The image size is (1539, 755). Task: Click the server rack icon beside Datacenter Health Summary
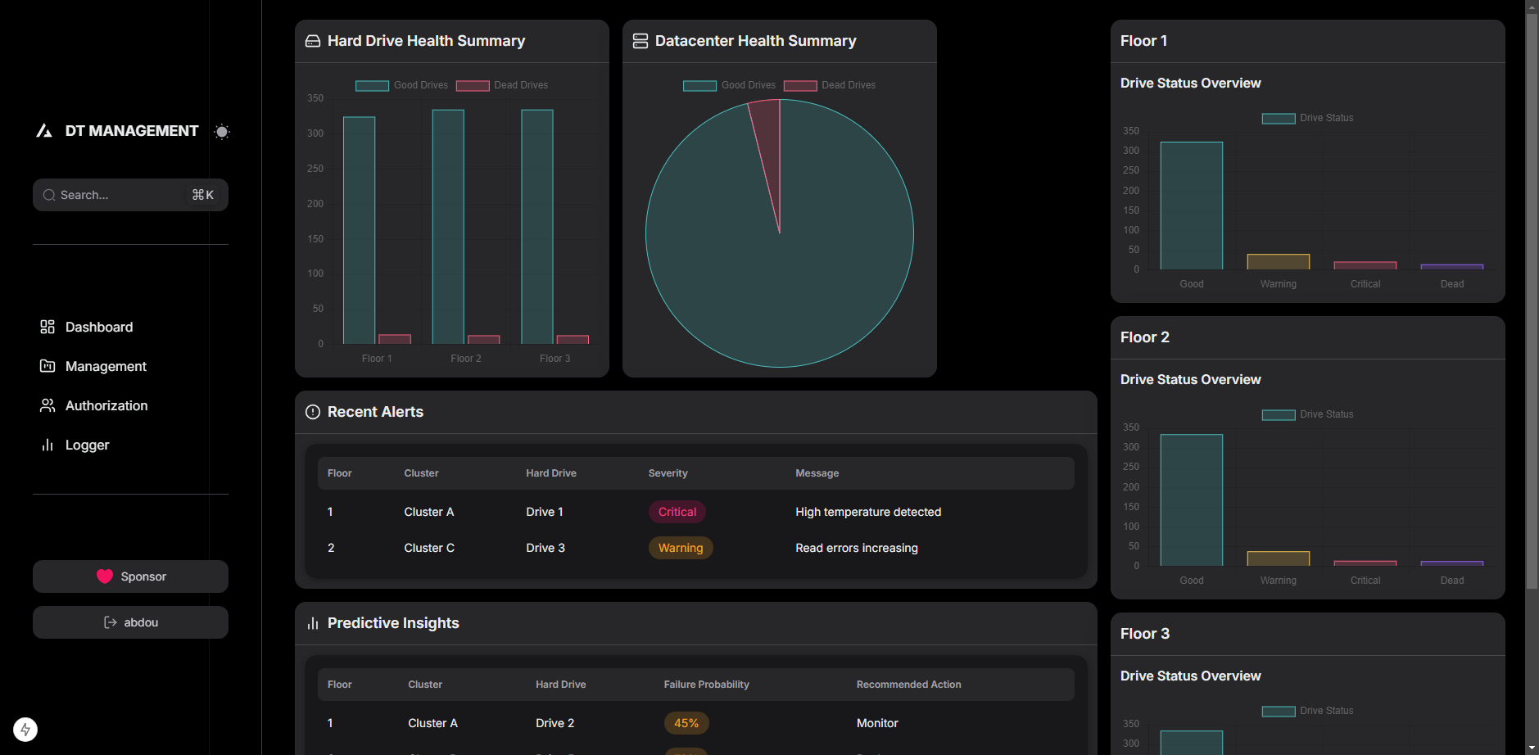640,40
